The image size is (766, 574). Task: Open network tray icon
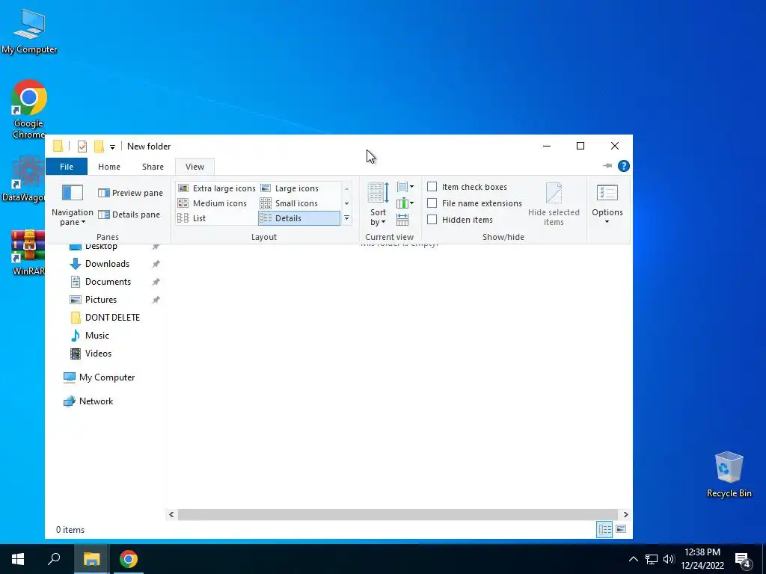(652, 559)
